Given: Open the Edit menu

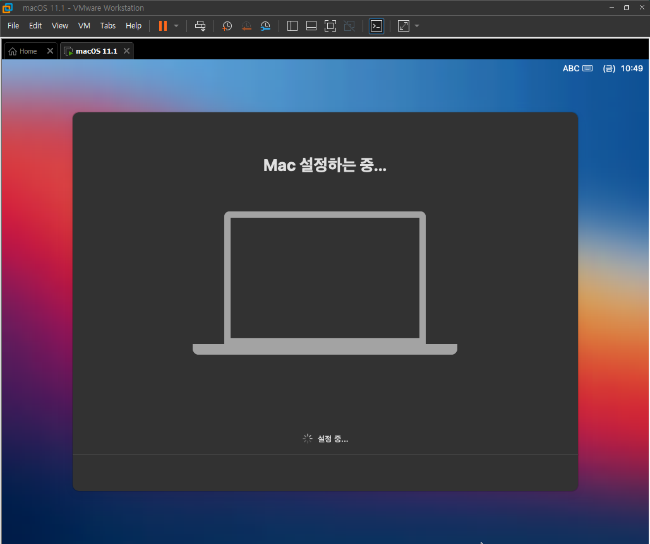Looking at the screenshot, I should [x=35, y=26].
